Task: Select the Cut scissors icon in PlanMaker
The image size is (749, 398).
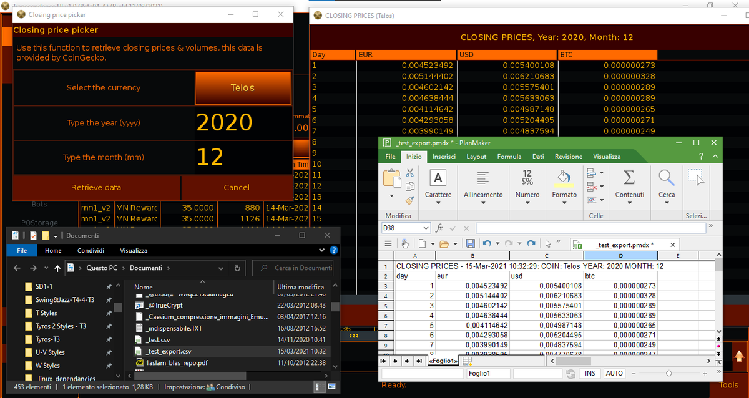Action: coord(410,173)
